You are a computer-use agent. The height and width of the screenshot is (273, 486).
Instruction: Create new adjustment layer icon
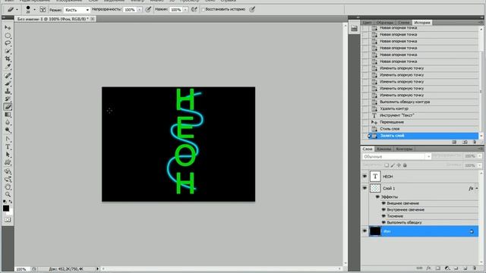pos(447,268)
